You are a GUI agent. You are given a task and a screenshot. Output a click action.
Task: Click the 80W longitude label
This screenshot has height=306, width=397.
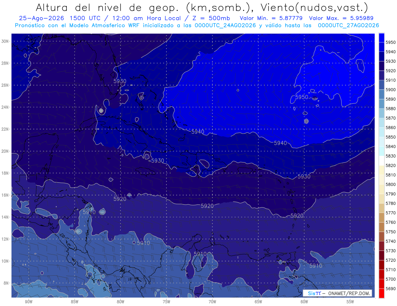pos(120,302)
